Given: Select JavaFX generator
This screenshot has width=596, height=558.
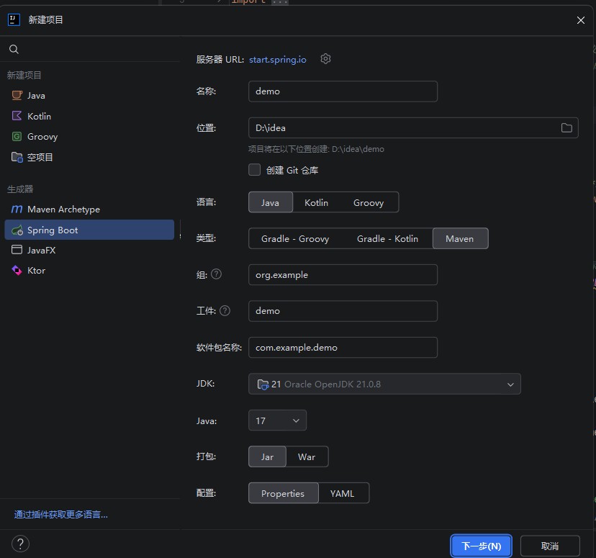Looking at the screenshot, I should pyautogui.click(x=89, y=250).
